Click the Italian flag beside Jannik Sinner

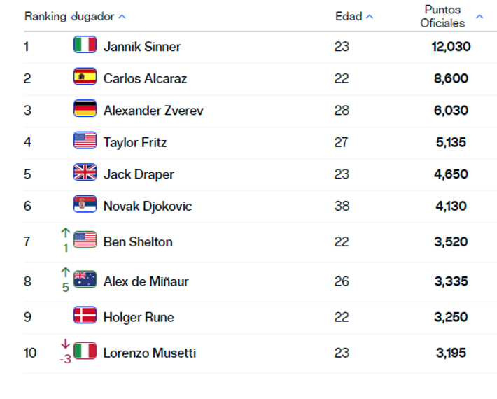pos(85,45)
